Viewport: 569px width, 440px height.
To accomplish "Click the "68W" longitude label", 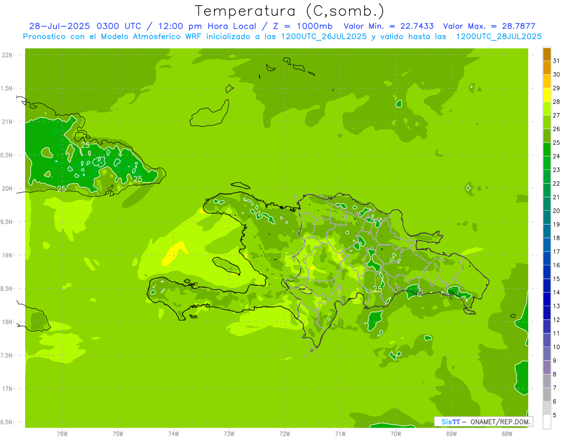I will tap(507, 434).
